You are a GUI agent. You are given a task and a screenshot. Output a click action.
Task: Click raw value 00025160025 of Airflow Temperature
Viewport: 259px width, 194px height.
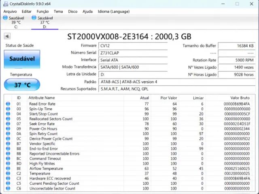[x=237, y=169]
